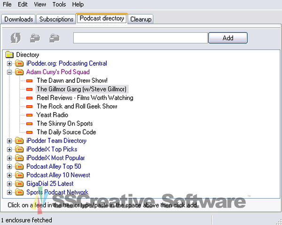
Task: Click Adam Curry's Pod Squad label
Action: (58, 72)
